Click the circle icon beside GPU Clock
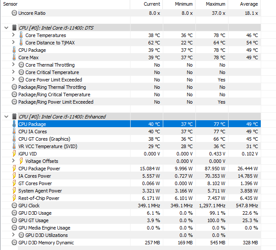Viewport: 276px width, 250px height. [x=15, y=206]
